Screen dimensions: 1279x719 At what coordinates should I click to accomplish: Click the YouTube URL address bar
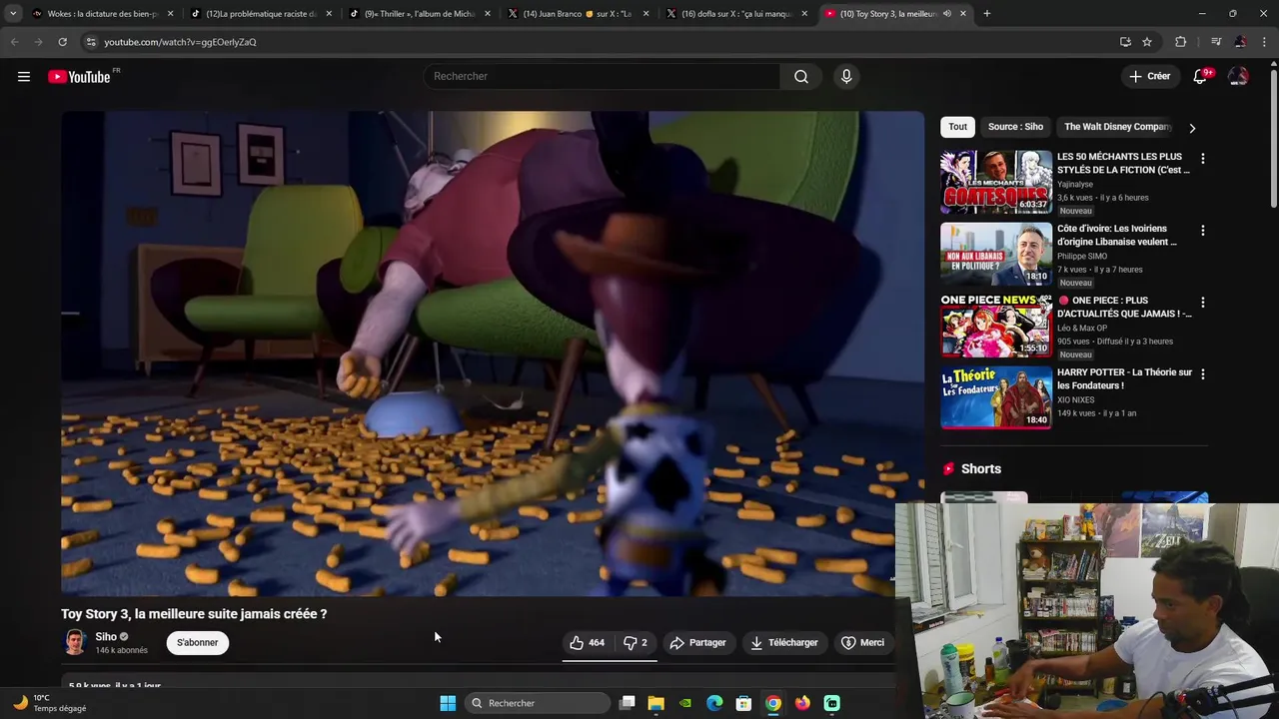pyautogui.click(x=600, y=42)
